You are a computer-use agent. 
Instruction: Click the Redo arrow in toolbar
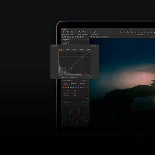[86, 32]
